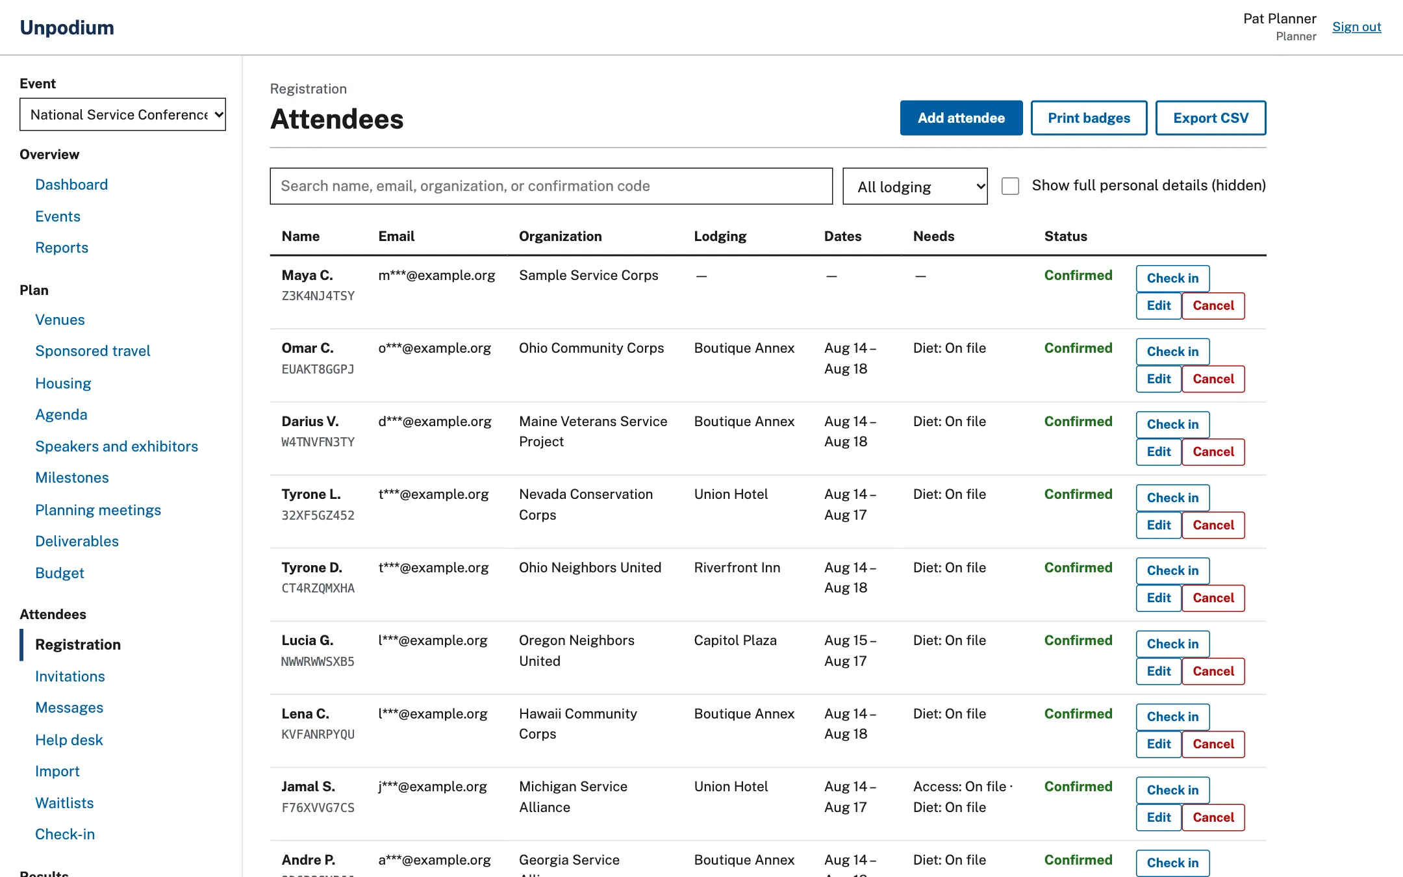Open the Event selector dropdown
1403x877 pixels.
123,114
